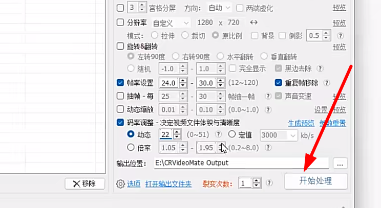Click the 开始处理 button

(x=316, y=181)
